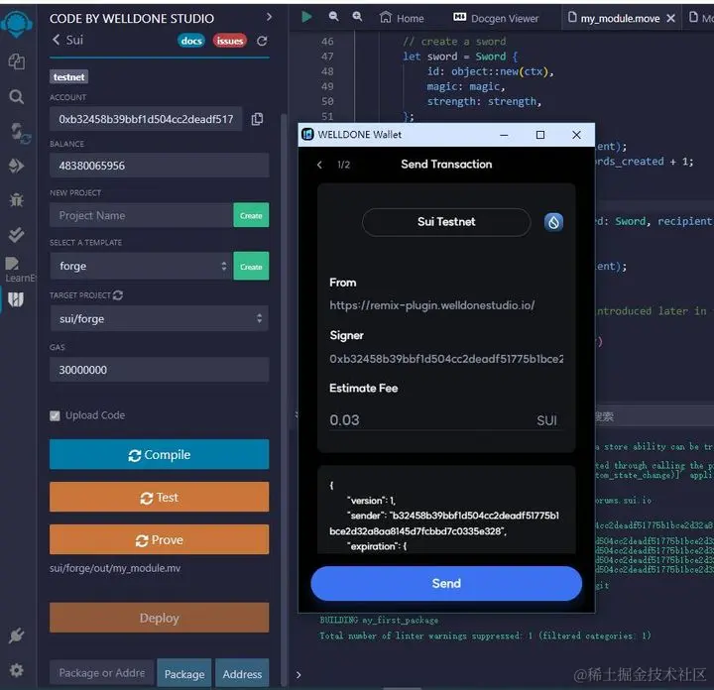
Task: Click the account address field
Action: (x=146, y=119)
